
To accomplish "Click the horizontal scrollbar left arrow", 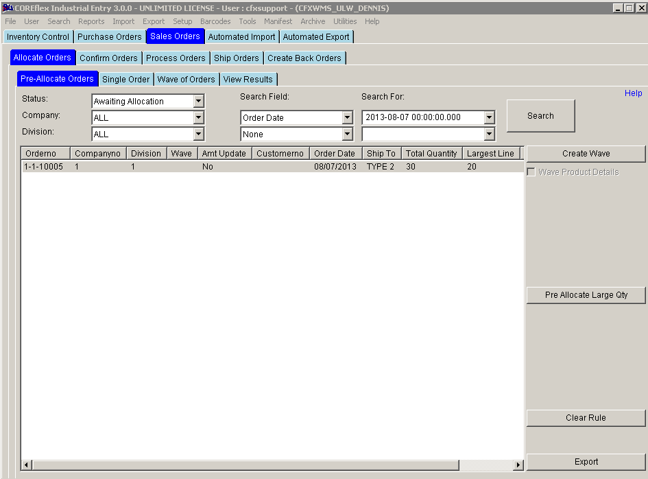I will (26, 465).
